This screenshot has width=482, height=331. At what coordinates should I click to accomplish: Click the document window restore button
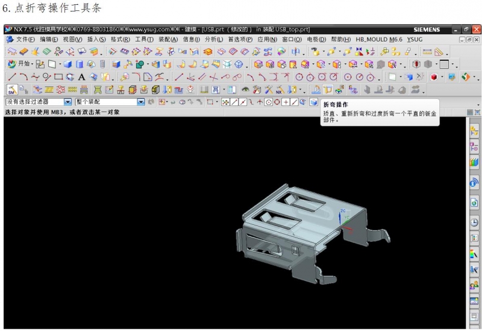pos(469,39)
